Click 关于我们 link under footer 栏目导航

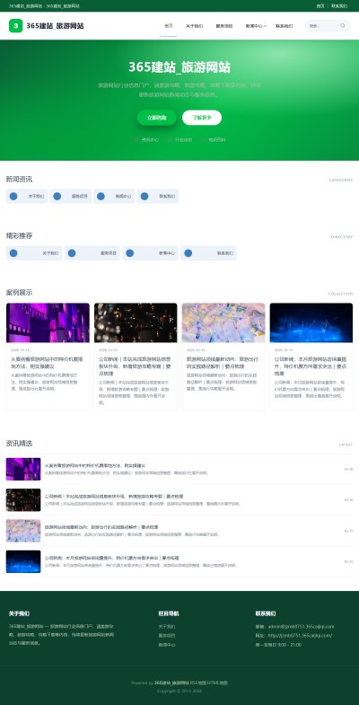(167, 626)
